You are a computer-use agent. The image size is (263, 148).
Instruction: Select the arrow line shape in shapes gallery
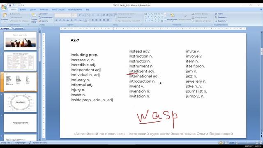click(152, 14)
